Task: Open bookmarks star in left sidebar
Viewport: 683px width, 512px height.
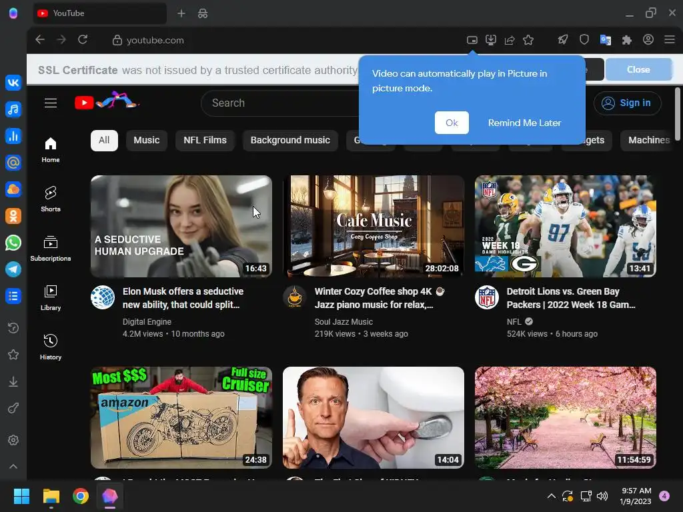Action: pos(13,355)
